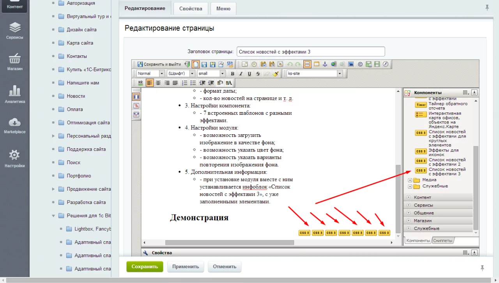Screen dimensions: 499x283
Task: Toggle bold formatting
Action: pyautogui.click(x=232, y=74)
